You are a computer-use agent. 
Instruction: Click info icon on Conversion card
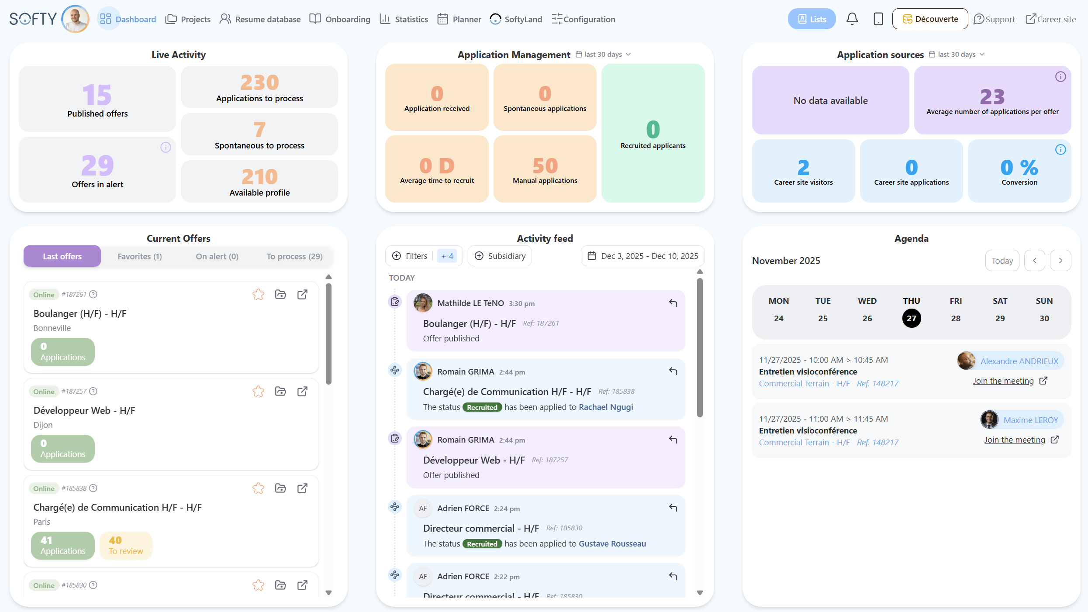1060,150
